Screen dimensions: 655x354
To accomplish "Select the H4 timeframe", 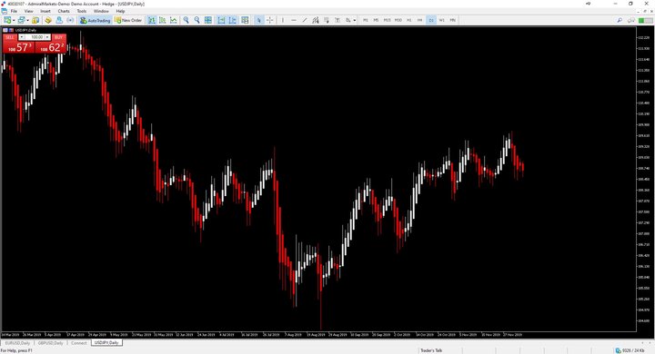I will 419,20.
